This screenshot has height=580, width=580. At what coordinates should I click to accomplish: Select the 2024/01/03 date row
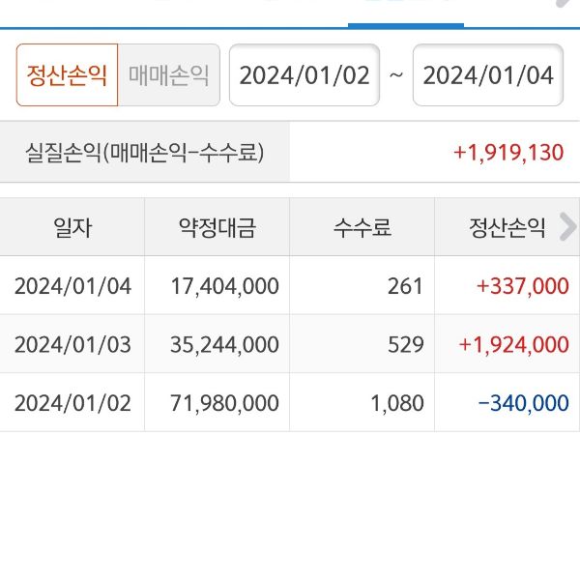tap(72, 344)
